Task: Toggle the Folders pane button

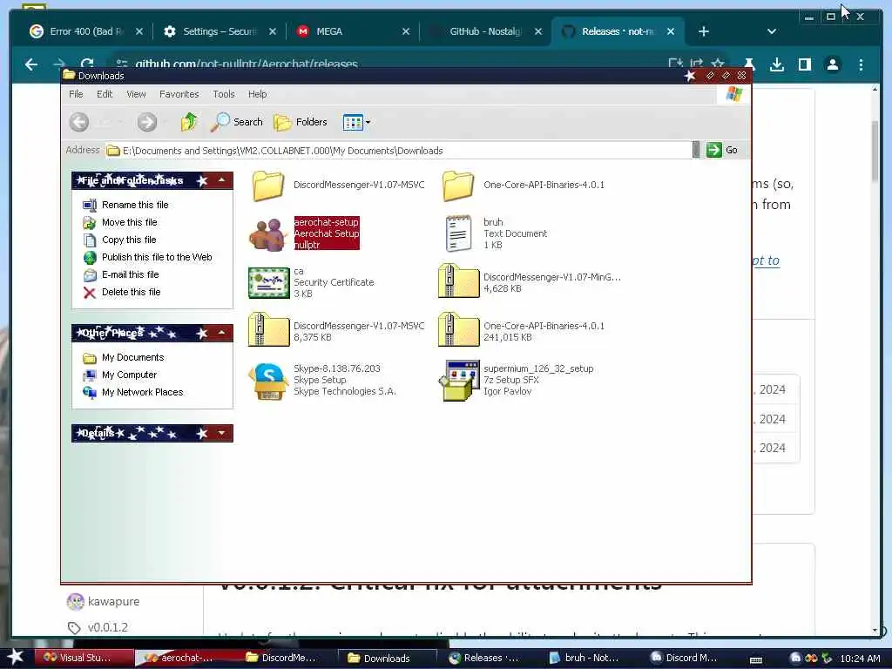Action: tap(301, 122)
